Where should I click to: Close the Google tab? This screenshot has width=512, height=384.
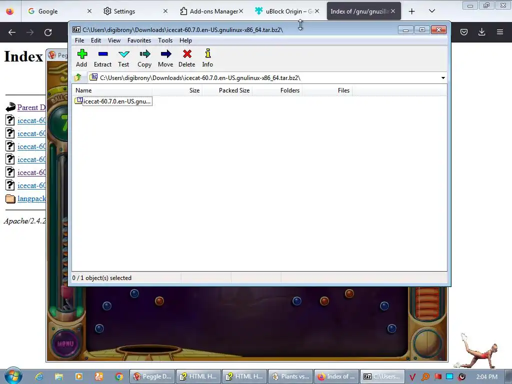[89, 11]
